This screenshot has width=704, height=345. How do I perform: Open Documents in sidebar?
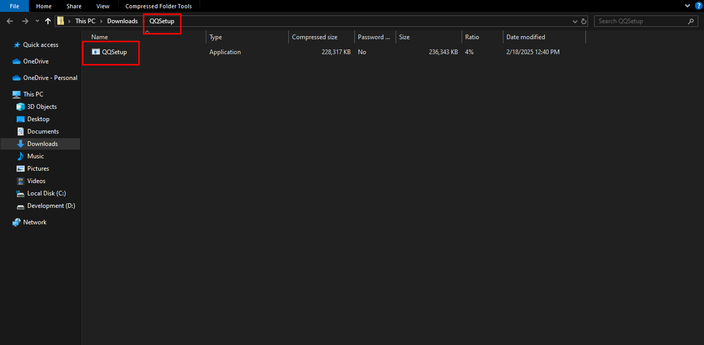pyautogui.click(x=43, y=132)
